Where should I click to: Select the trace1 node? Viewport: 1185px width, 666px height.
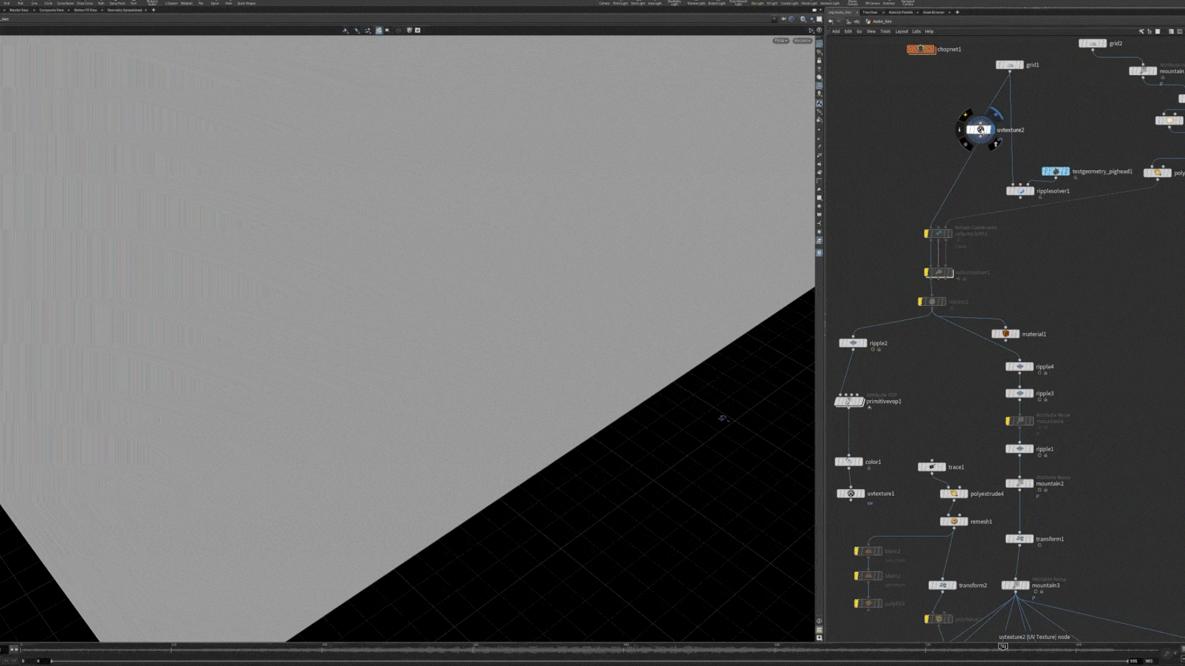932,467
